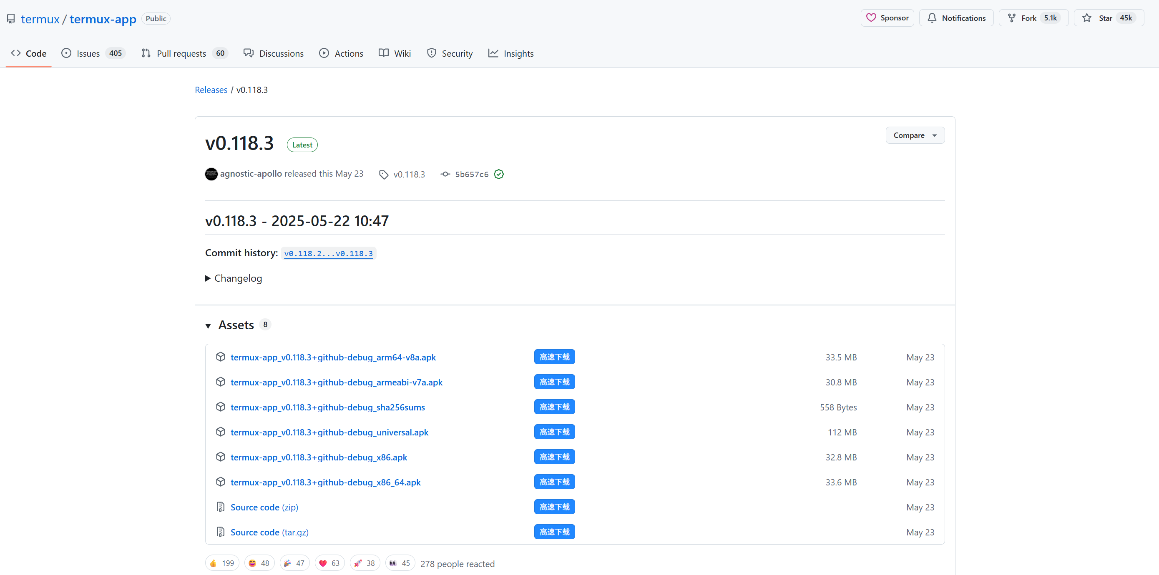Expand the Changelog section

coord(233,278)
